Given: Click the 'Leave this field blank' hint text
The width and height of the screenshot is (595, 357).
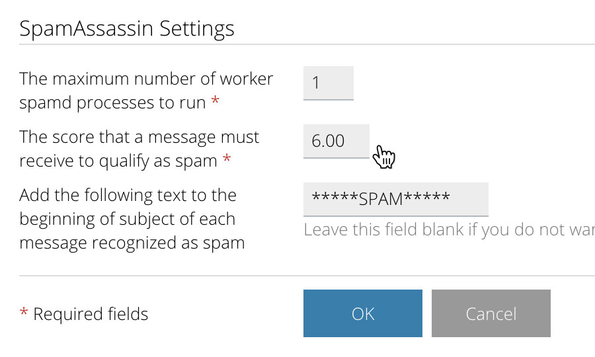Looking at the screenshot, I should pyautogui.click(x=450, y=229).
